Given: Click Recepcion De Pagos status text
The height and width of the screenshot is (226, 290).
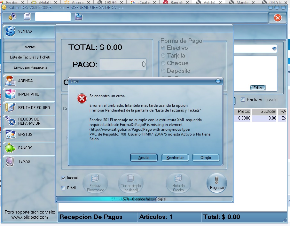Looking at the screenshot, I should click(x=91, y=217).
